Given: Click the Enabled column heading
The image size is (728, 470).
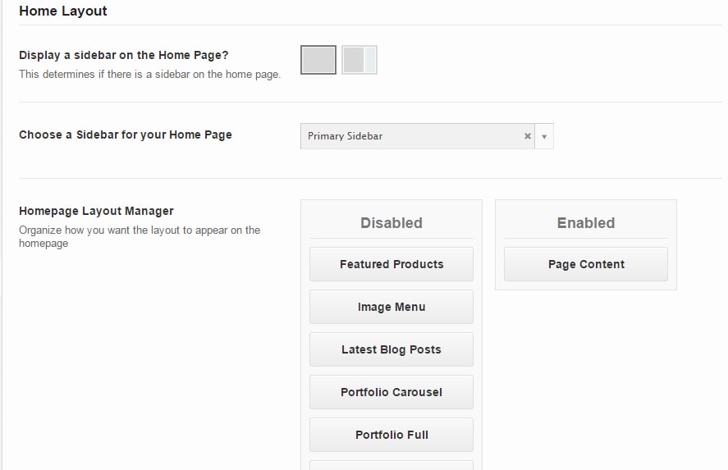Looking at the screenshot, I should click(x=586, y=223).
